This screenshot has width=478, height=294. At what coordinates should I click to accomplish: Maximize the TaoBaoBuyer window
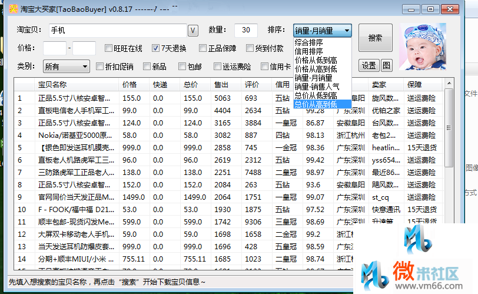(x=430, y=9)
